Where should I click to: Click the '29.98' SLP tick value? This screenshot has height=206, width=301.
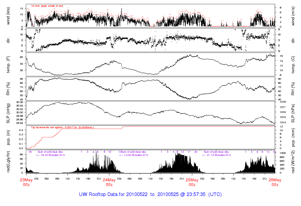pos(20,116)
